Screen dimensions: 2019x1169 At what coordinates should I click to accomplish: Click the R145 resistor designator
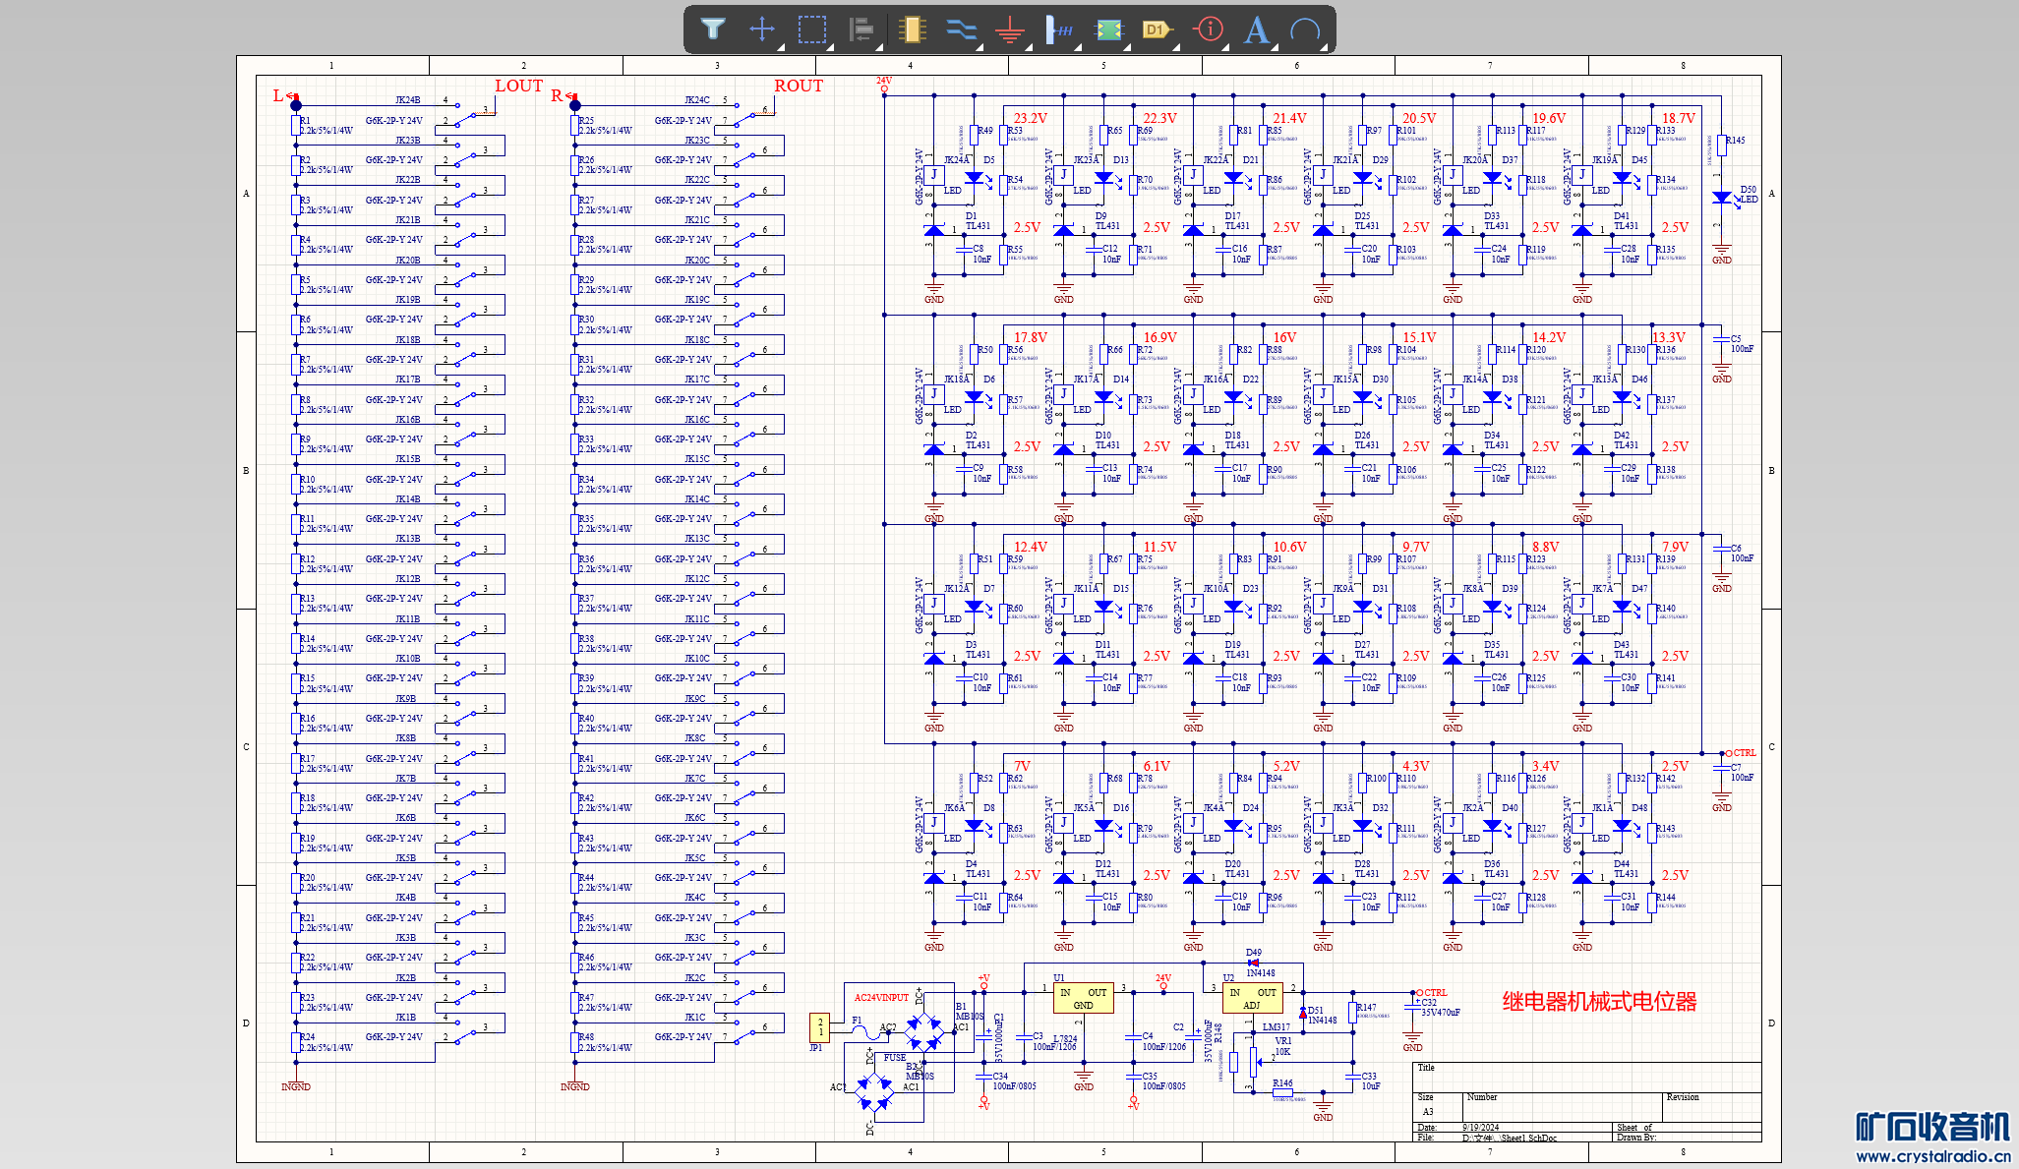(1736, 141)
